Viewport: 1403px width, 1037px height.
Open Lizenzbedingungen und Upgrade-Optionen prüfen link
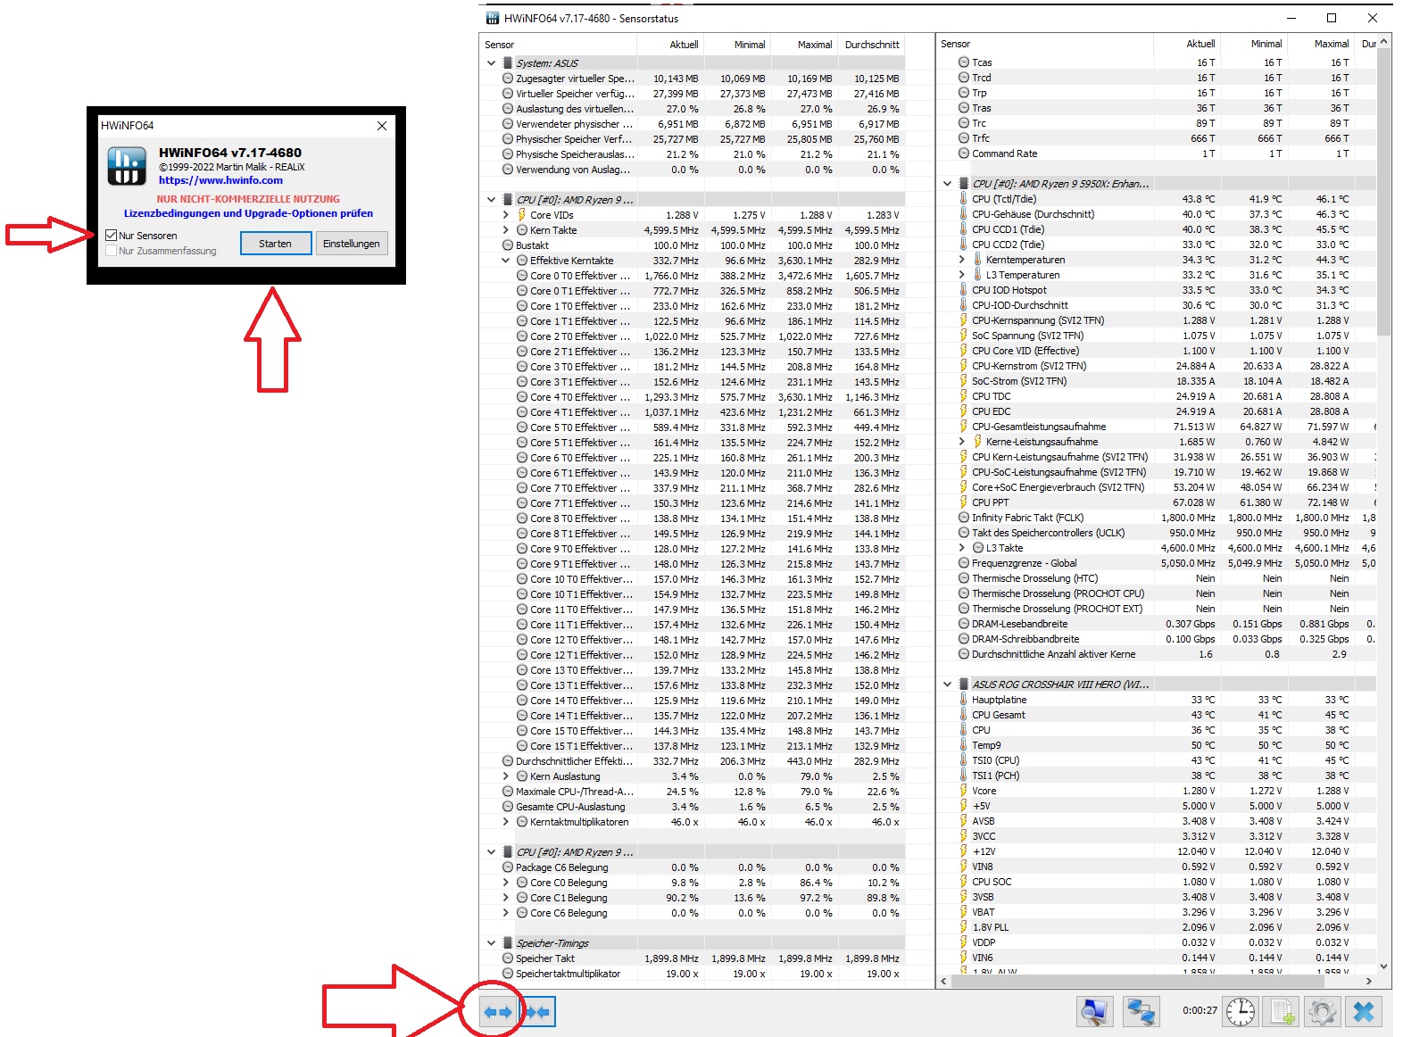point(248,213)
